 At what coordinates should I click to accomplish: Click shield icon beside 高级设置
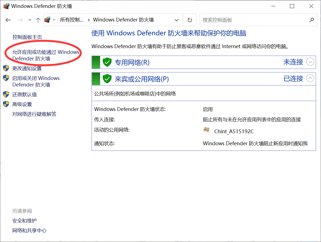point(6,104)
